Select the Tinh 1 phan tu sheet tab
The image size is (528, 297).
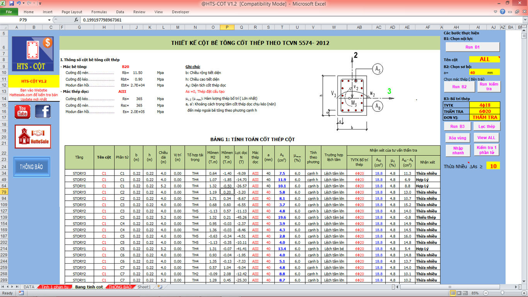pos(55,287)
